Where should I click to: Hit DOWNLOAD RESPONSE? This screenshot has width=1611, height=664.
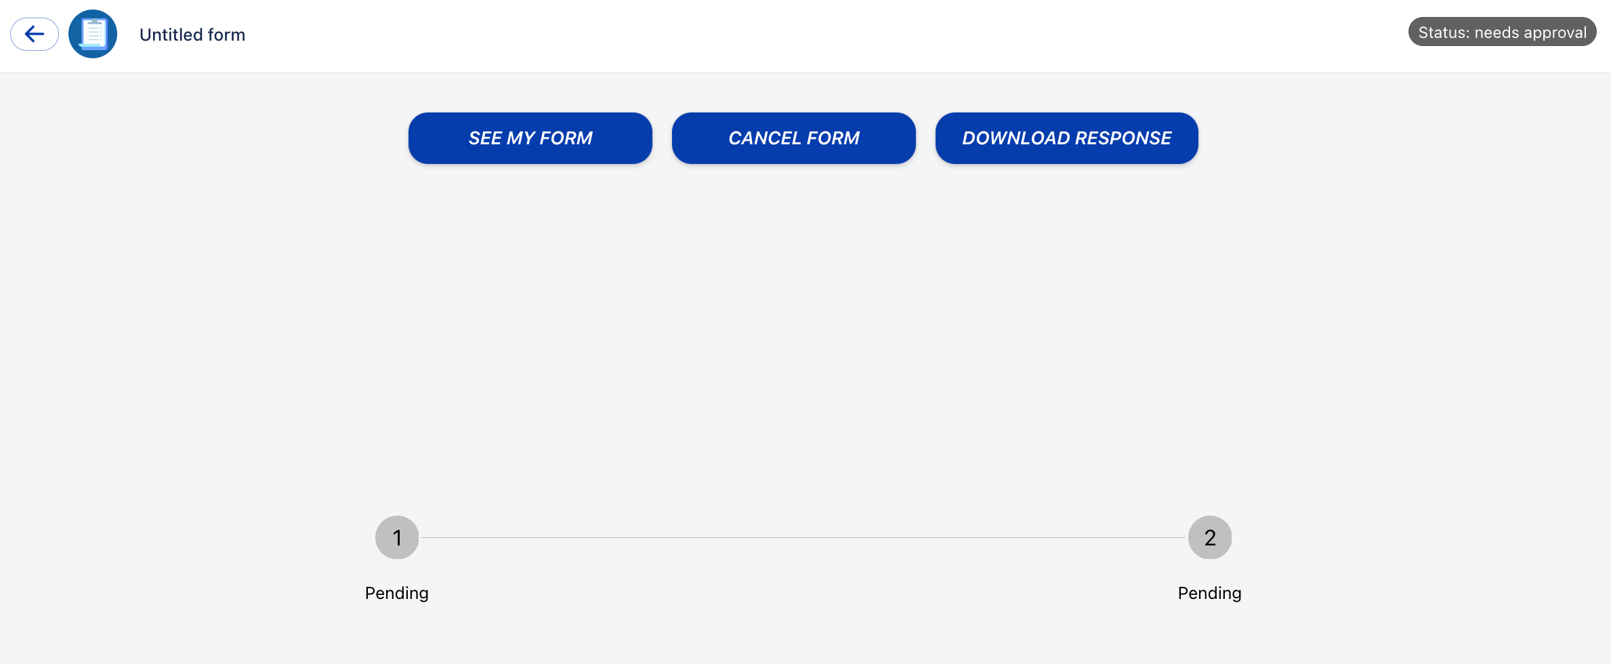pos(1066,138)
